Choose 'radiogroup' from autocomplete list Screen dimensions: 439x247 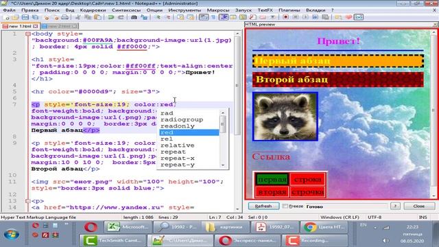[189, 119]
